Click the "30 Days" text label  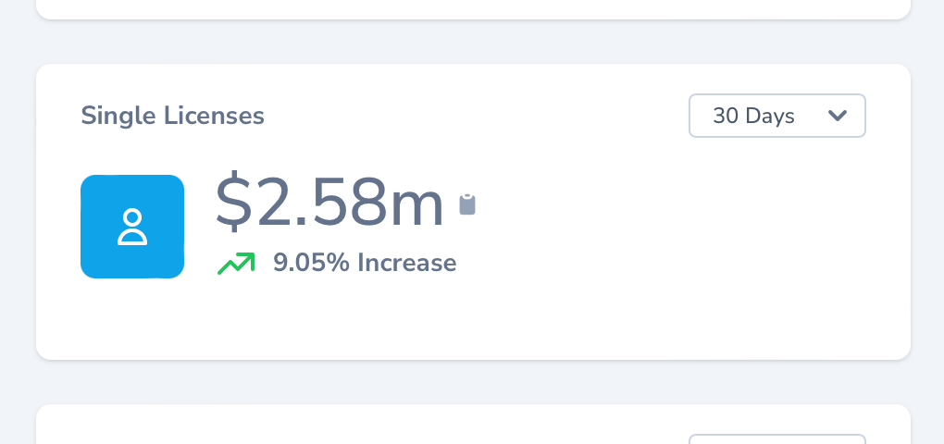(753, 116)
